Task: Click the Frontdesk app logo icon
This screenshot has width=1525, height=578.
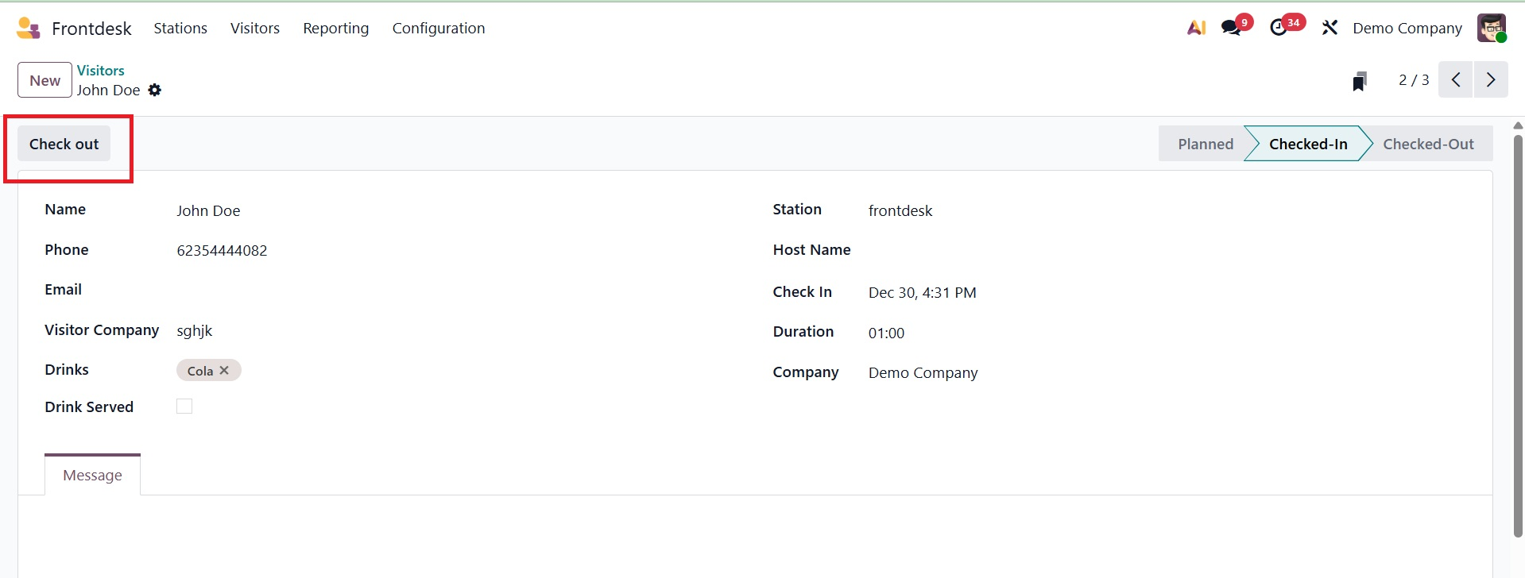Action: click(x=28, y=29)
